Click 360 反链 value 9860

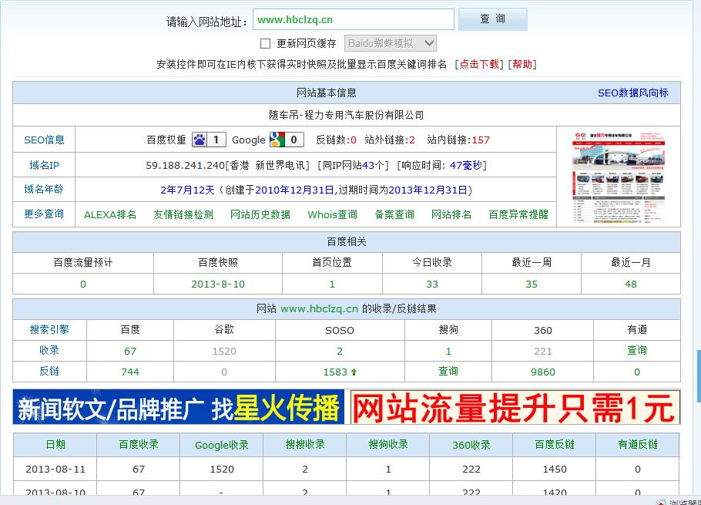coord(543,372)
